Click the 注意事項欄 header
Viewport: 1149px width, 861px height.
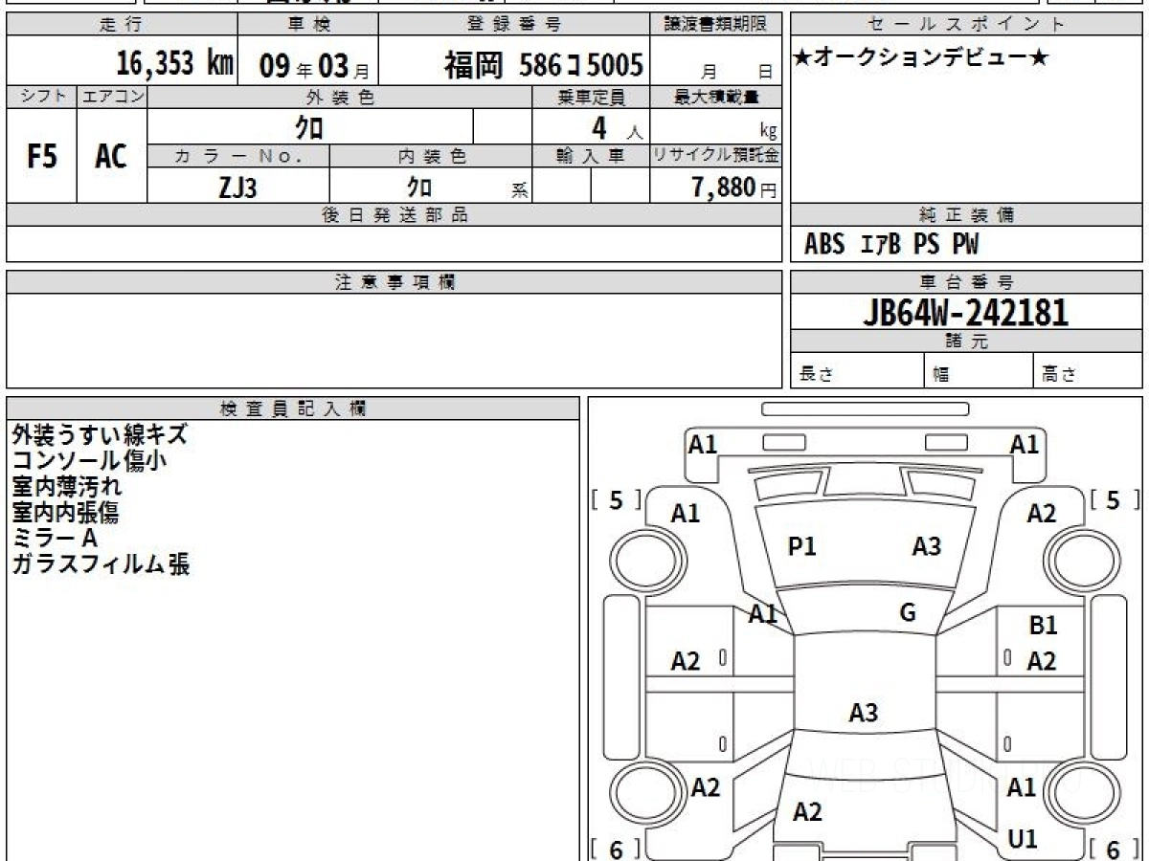click(394, 282)
